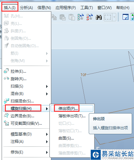The height and width of the screenshot is (160, 134).
Task: Click the copy icon in toolbar
Action: 54,17
